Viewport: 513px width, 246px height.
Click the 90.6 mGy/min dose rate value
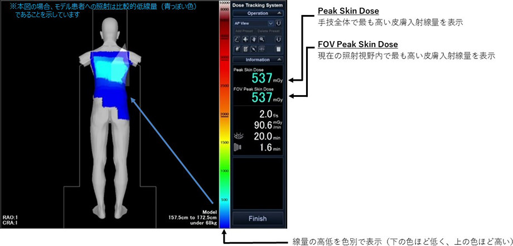tap(264, 125)
